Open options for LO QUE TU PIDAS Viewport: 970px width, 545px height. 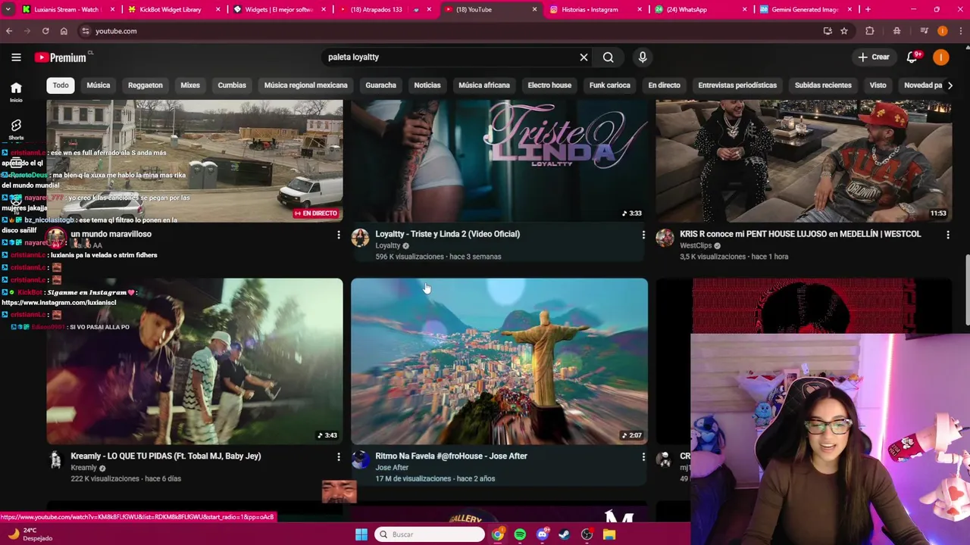point(339,456)
